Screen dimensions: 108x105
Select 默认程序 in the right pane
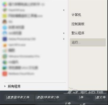[78, 33]
